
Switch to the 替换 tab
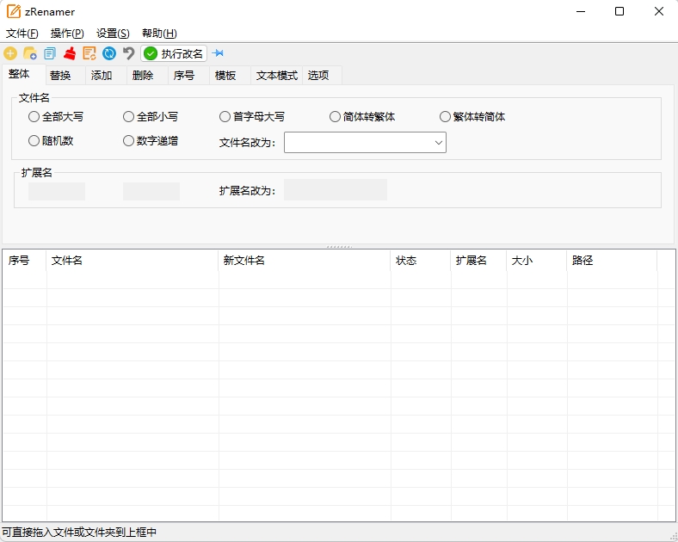coord(65,76)
